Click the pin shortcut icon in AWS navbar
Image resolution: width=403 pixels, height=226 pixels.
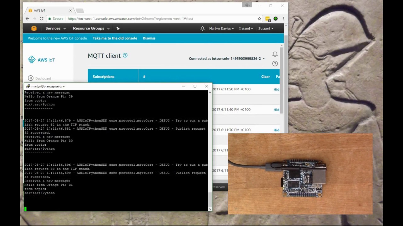pos(118,28)
